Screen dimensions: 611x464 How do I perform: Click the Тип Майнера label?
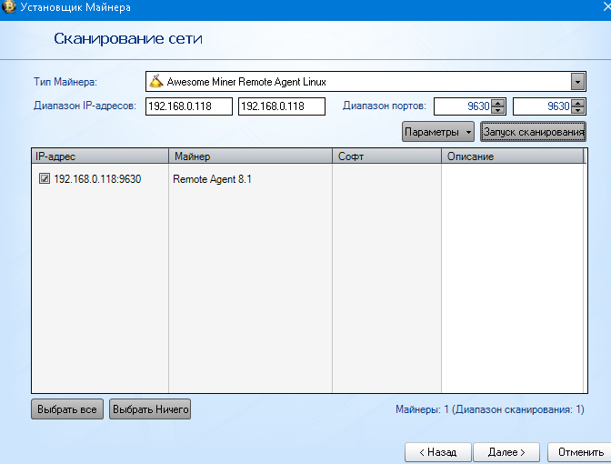[65, 82]
